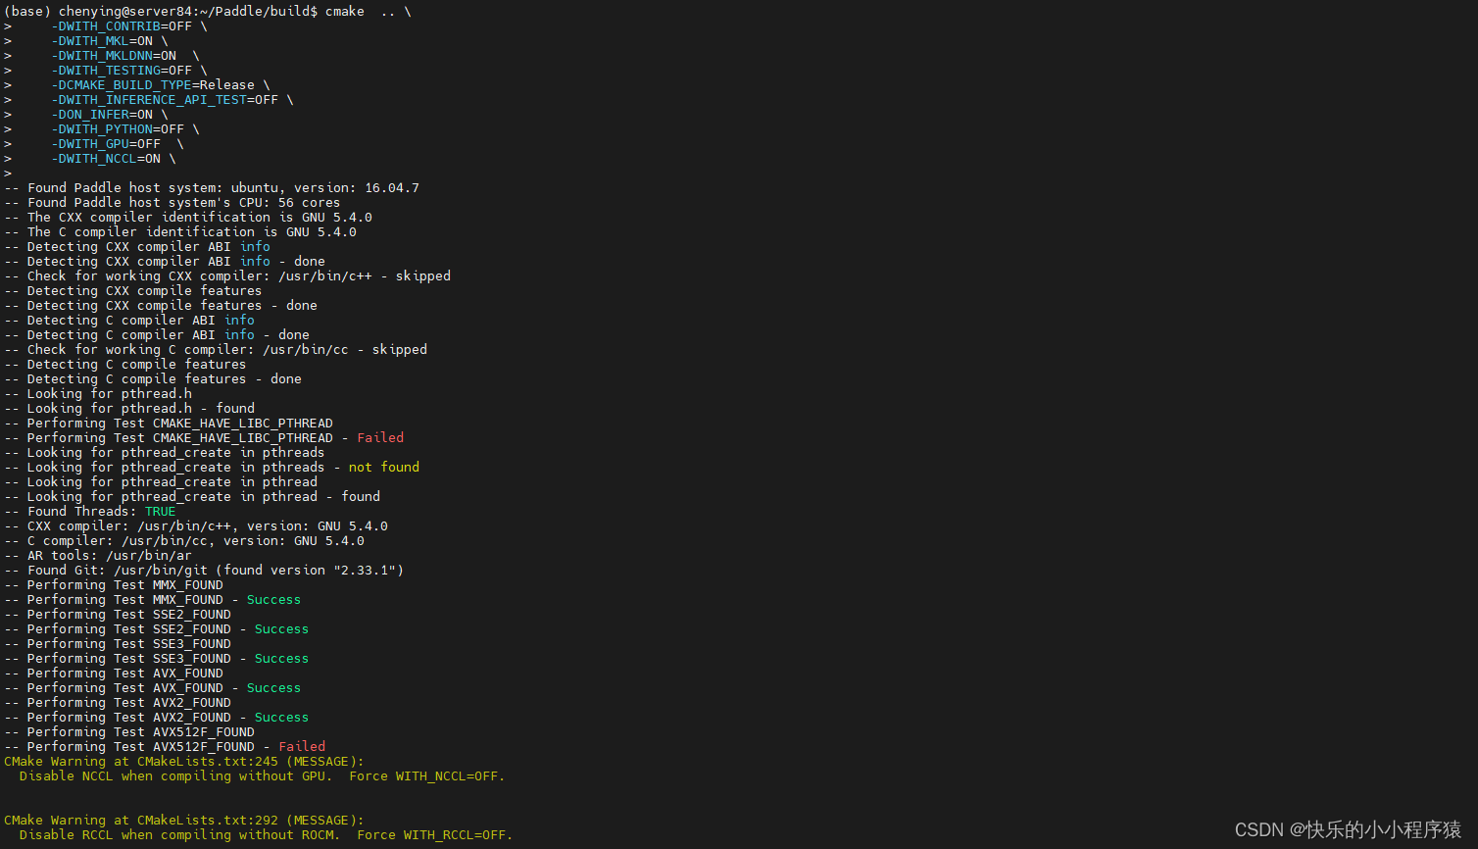Click 'Success' after SSE3_FOUND test
The width and height of the screenshot is (1478, 849).
282,659
